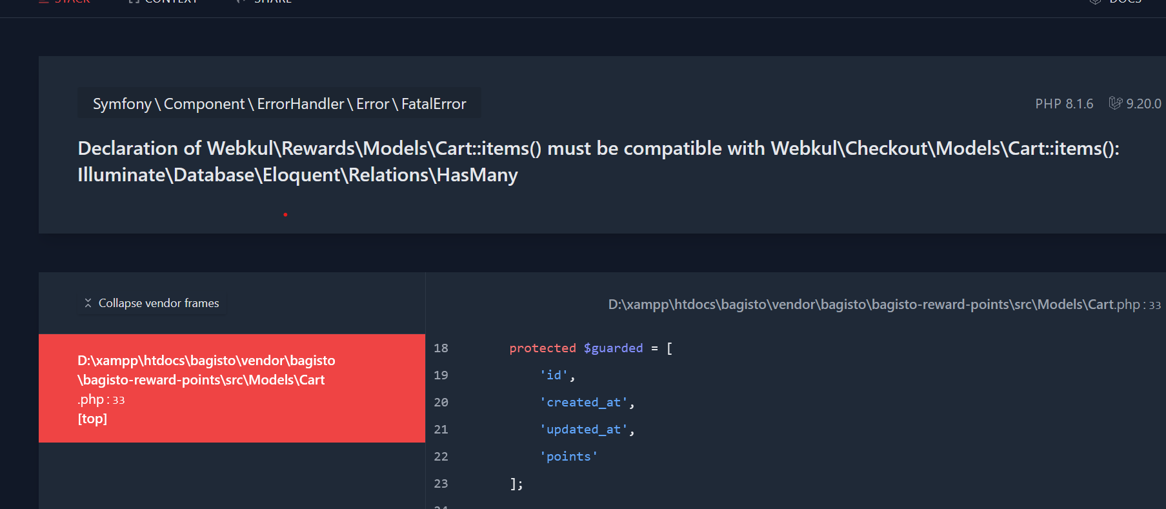Click the [top] label in the red frame
The height and width of the screenshot is (509, 1166).
(92, 419)
